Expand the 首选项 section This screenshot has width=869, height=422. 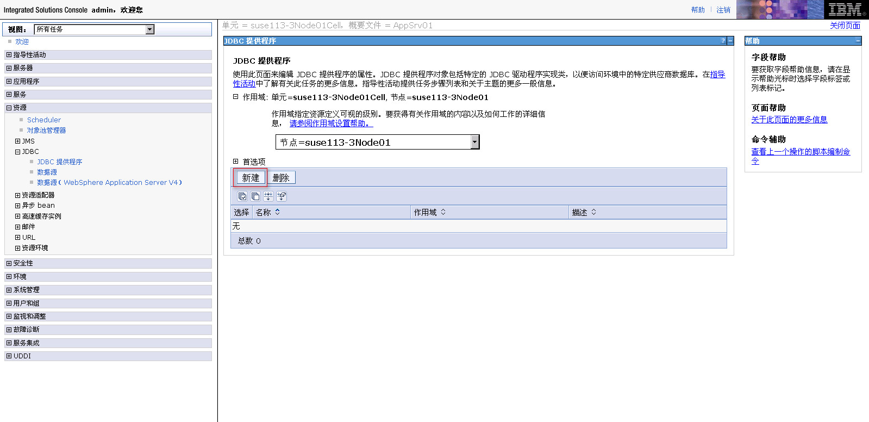pyautogui.click(x=235, y=162)
